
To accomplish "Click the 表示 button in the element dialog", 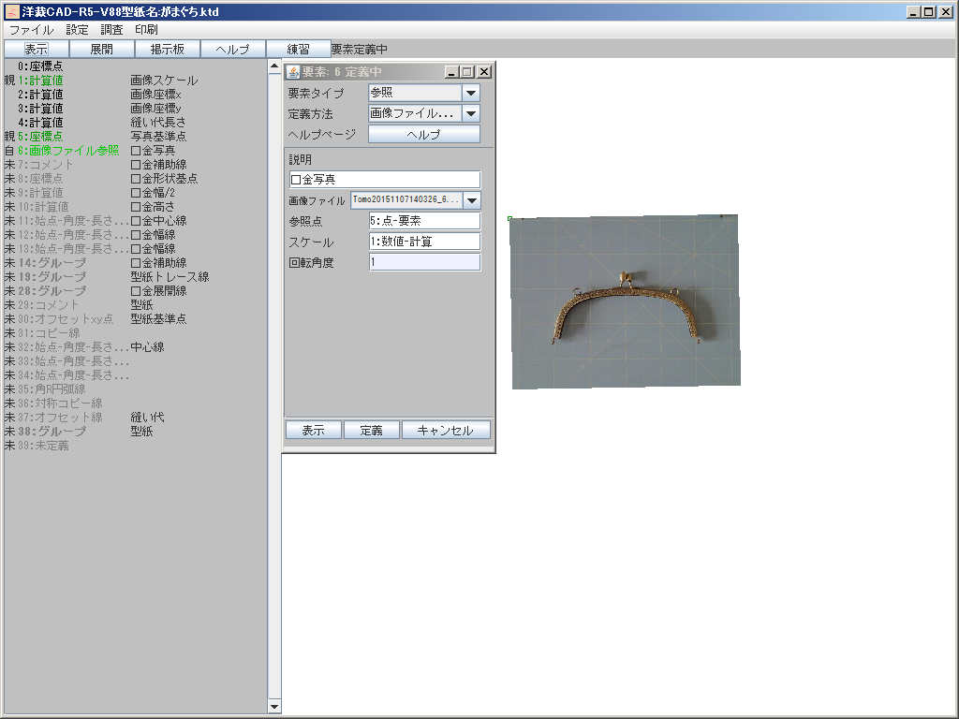I will [313, 431].
